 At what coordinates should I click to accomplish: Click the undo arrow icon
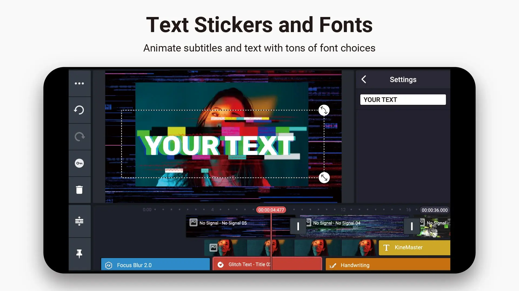coord(79,110)
